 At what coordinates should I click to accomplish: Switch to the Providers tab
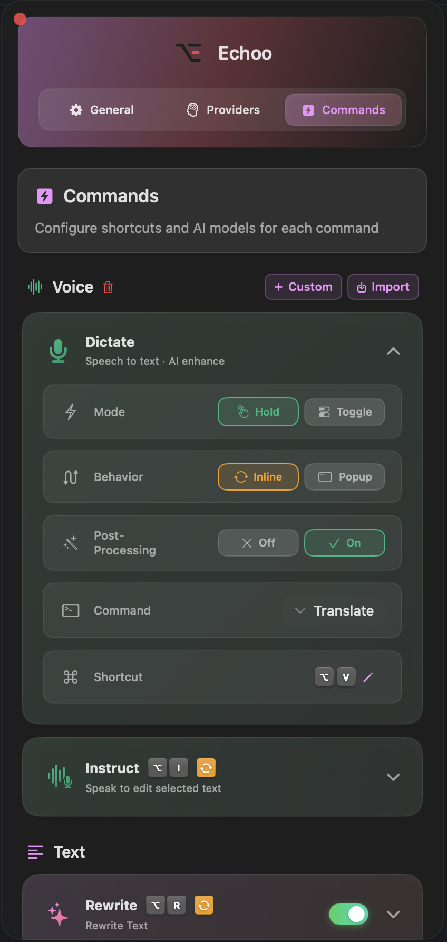(222, 110)
